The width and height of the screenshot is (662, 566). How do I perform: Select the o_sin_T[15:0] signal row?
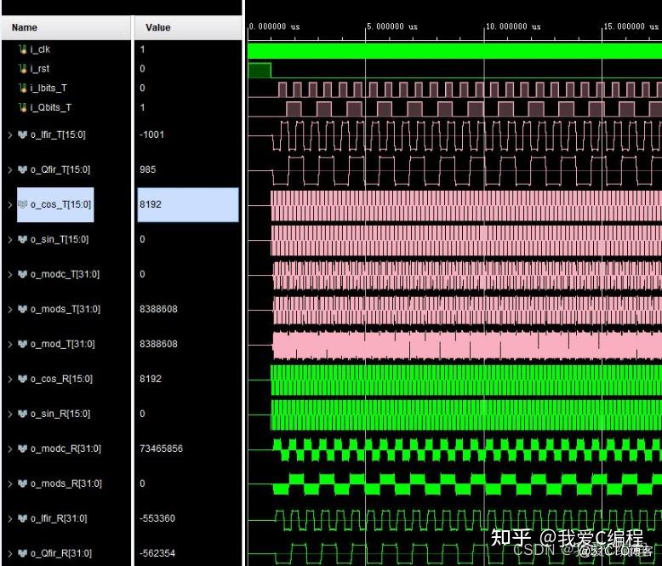pos(123,239)
